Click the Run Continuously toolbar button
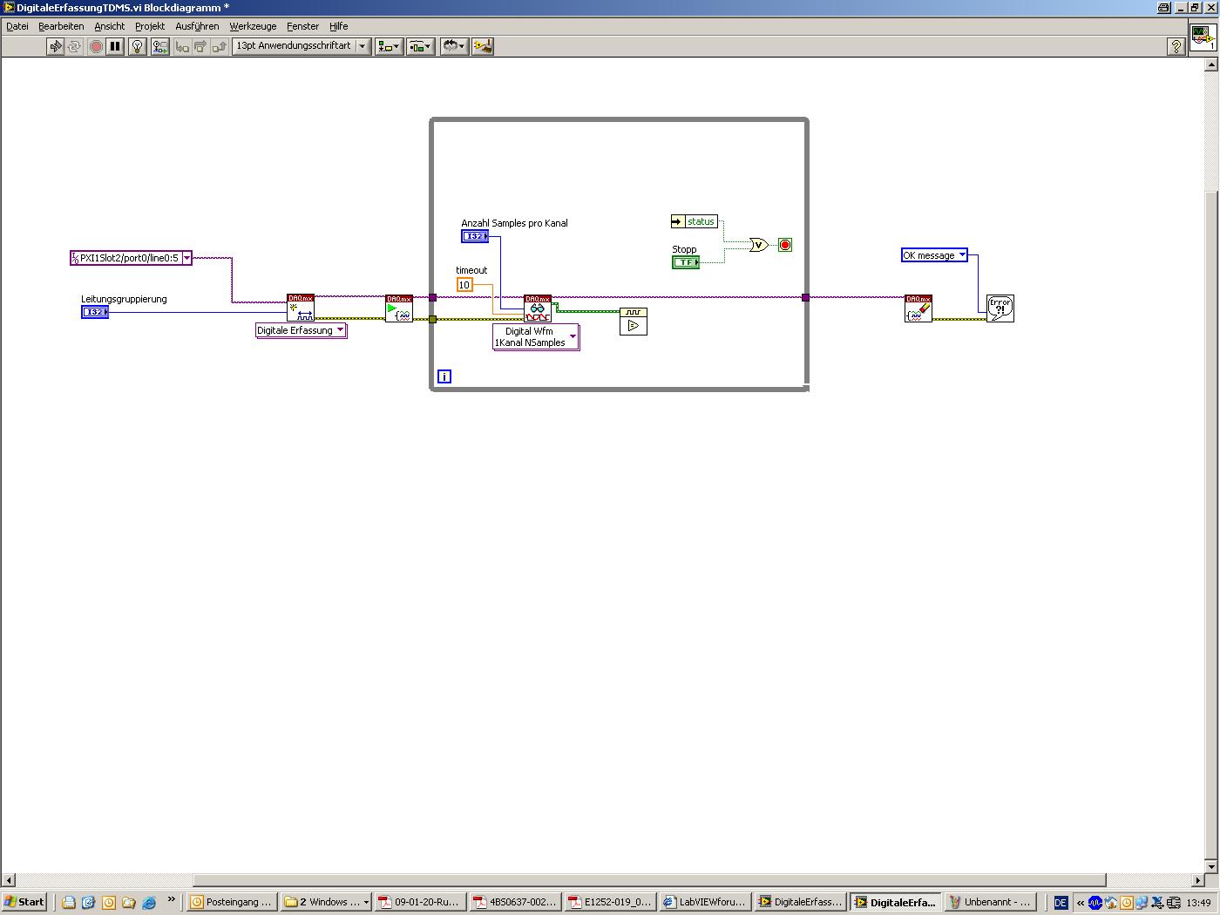 pyautogui.click(x=75, y=46)
